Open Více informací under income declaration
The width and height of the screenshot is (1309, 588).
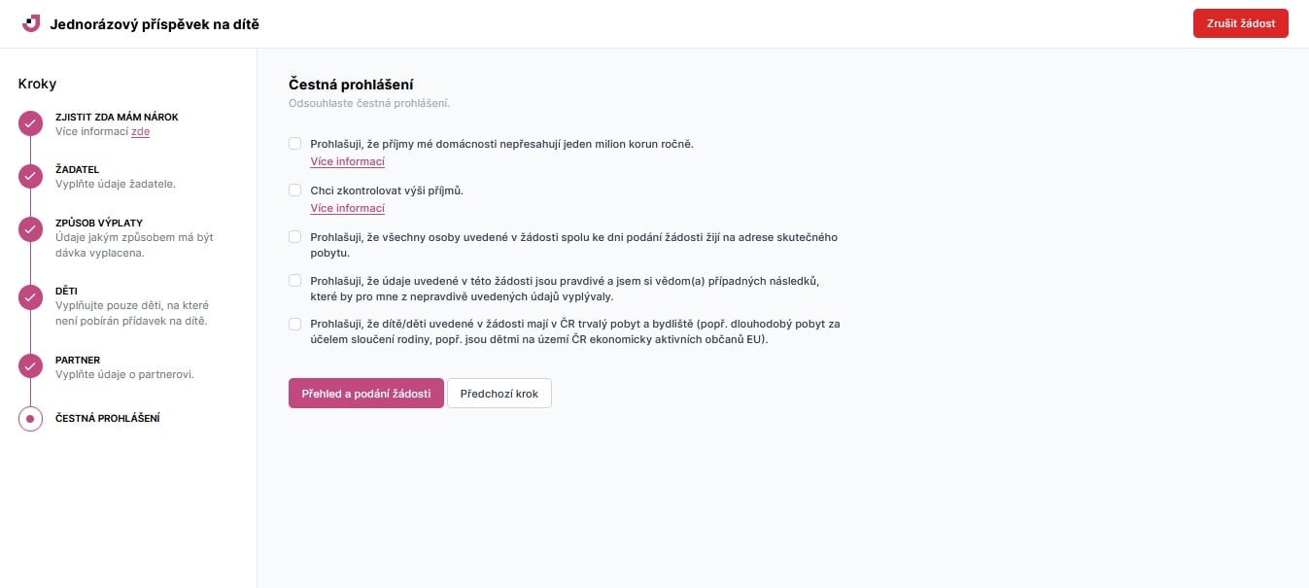coord(348,161)
